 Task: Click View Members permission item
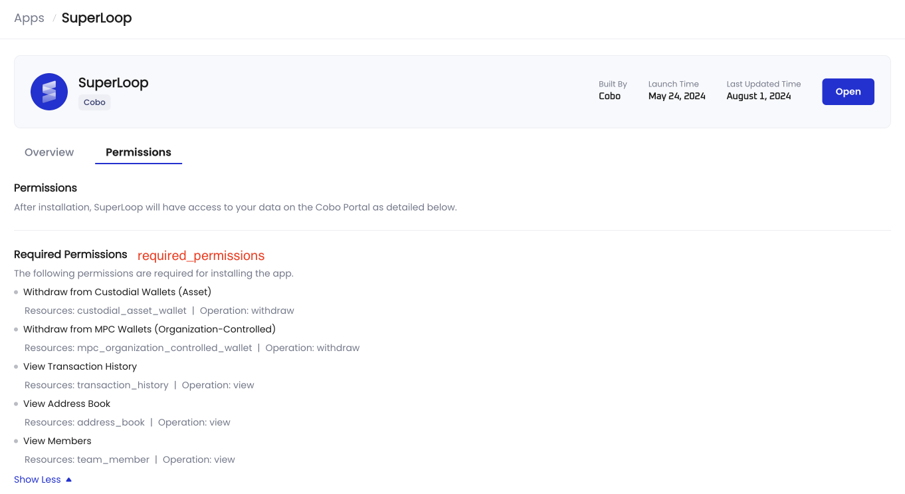click(x=57, y=441)
